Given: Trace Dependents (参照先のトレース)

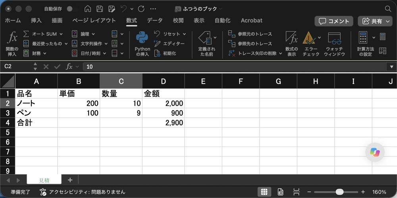Looking at the screenshot, I should click(250, 44).
